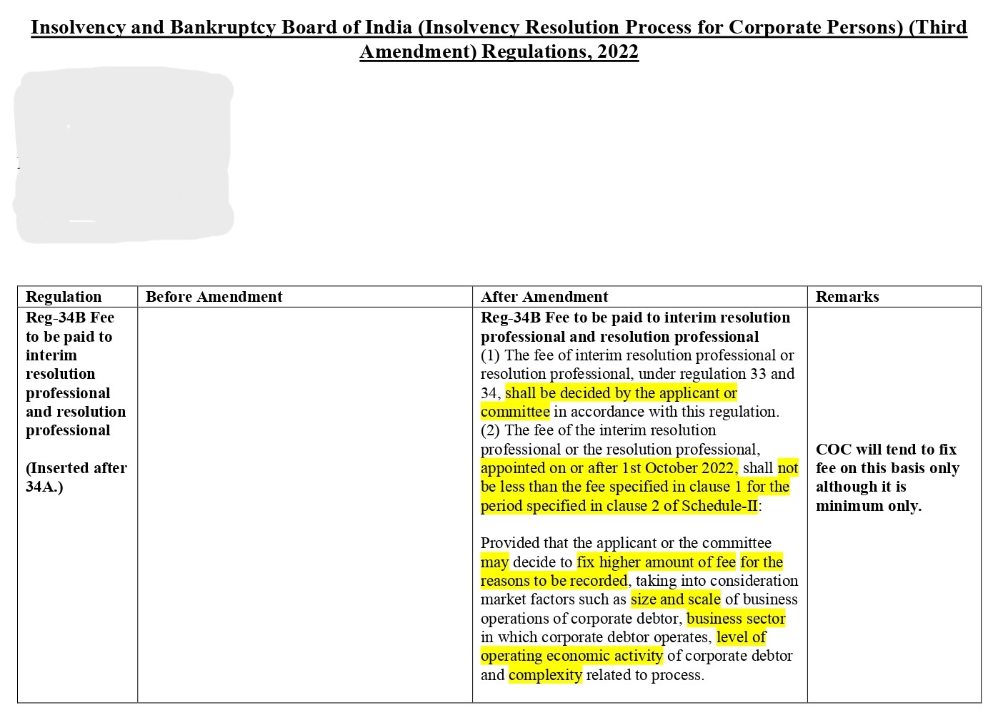Viewport: 998px width, 725px height.
Task: Click the bold 'Reg-34B Fee to be paid to interim resolution' heading in After Amendment
Action: tap(635, 318)
